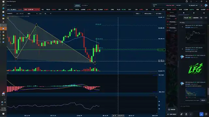Click the green current price label on the price axis
This screenshot has height=117, width=209.
pos(161,50)
